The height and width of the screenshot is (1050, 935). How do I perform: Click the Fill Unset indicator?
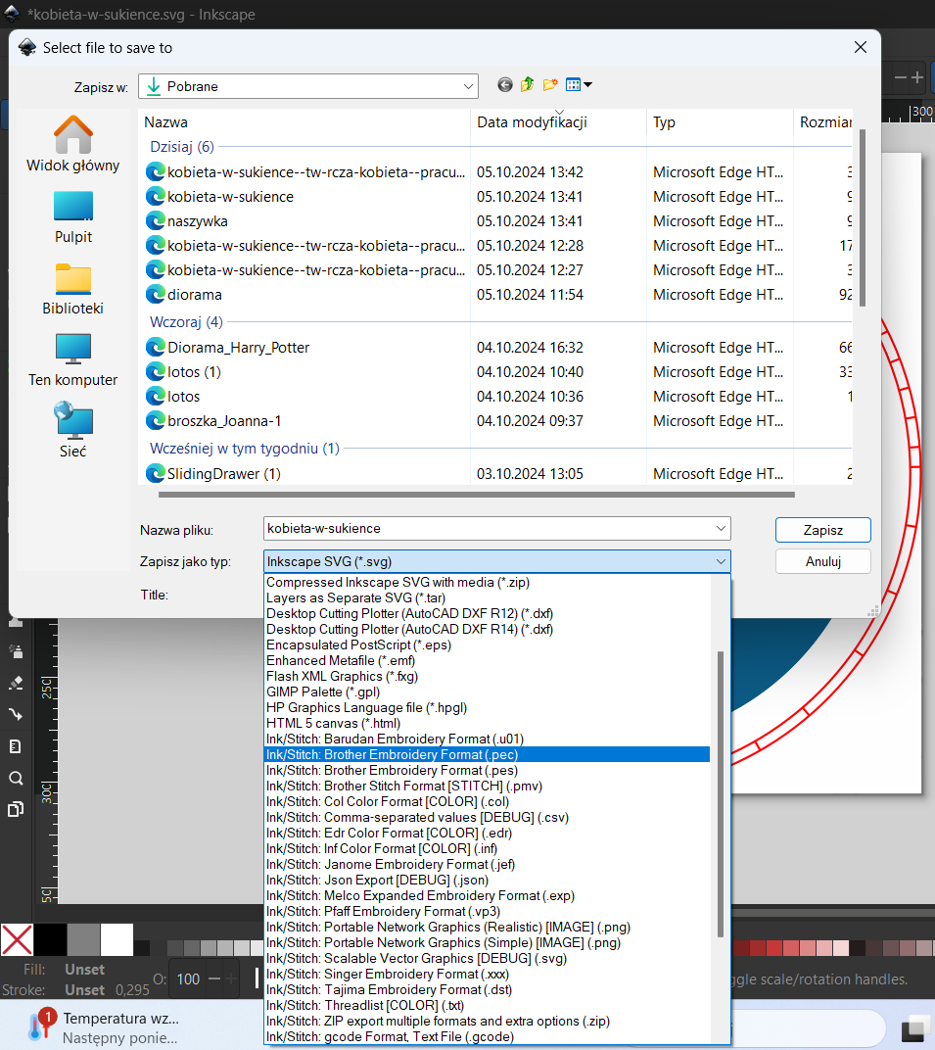[x=84, y=970]
